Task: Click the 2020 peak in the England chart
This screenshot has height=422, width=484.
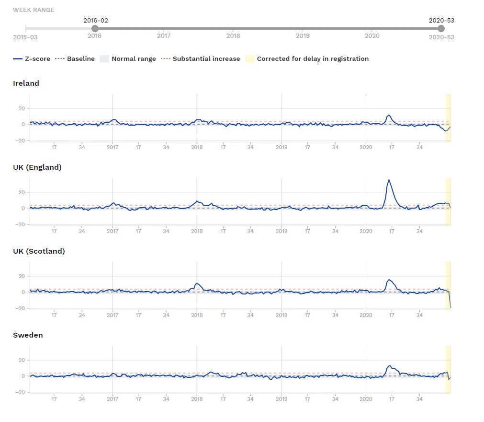Action: [x=389, y=180]
